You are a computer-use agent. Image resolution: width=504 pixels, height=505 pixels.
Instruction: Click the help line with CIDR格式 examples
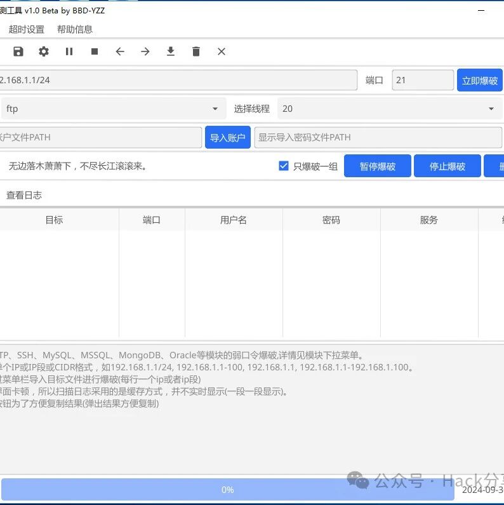pos(207,367)
